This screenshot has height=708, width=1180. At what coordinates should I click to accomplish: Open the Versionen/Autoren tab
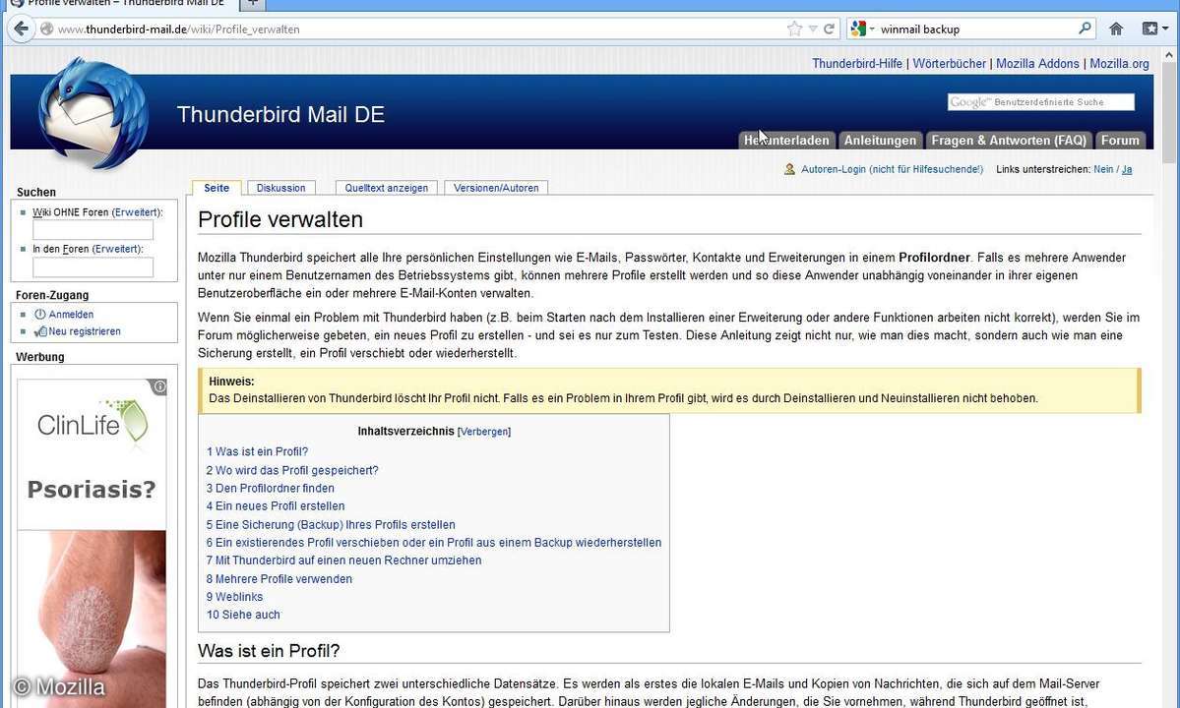pos(496,188)
